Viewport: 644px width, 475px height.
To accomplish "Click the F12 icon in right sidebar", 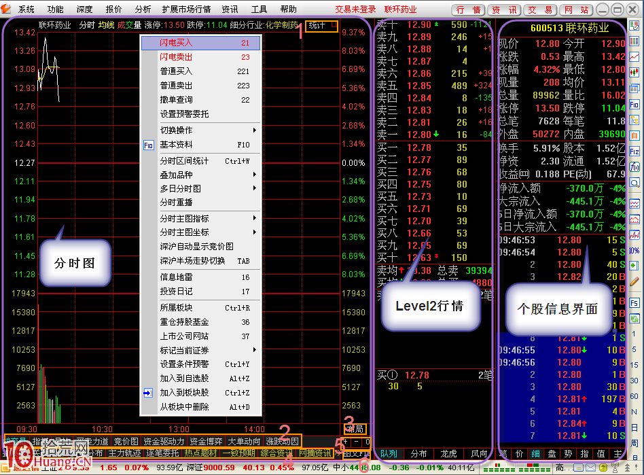I will [x=634, y=152].
